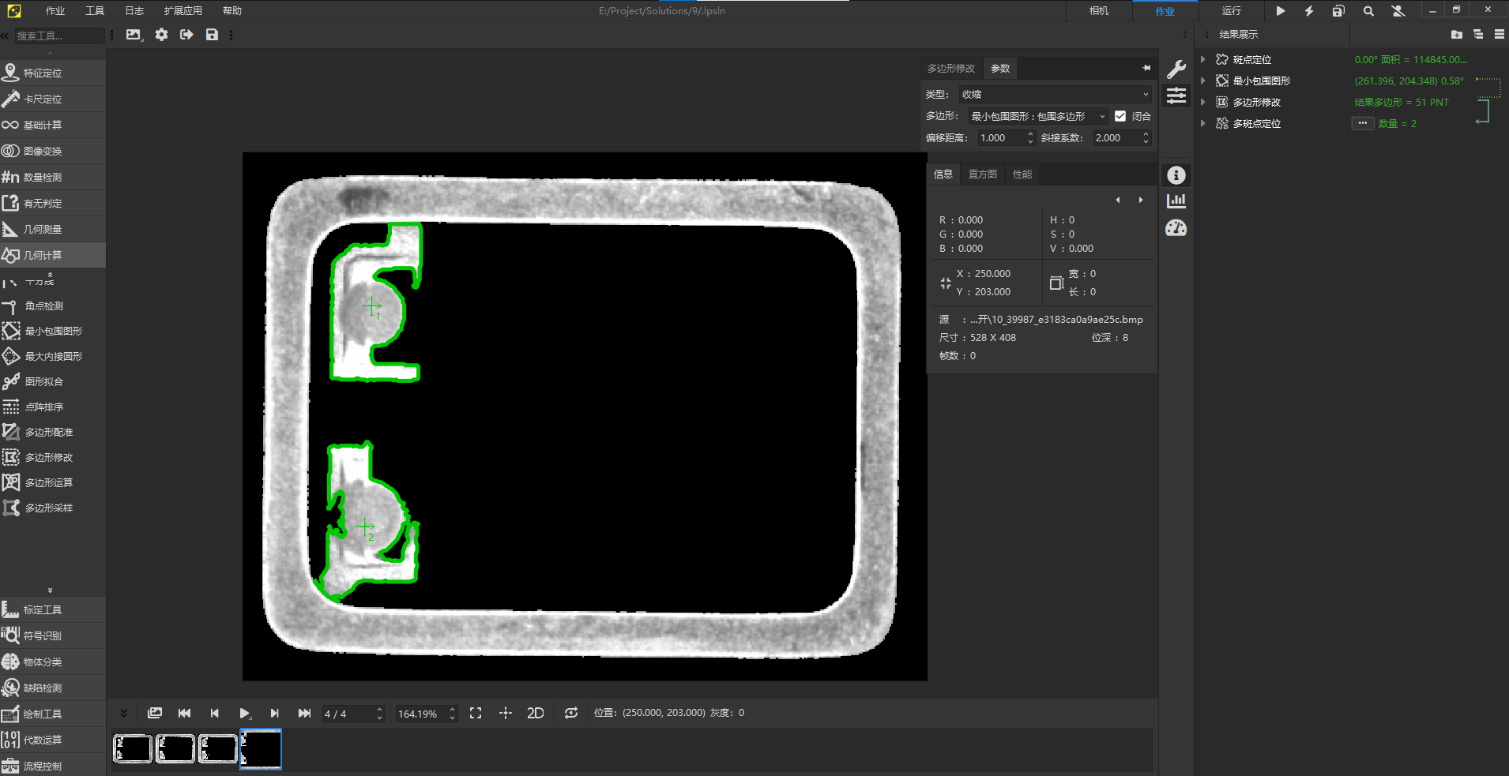Expand the 斑点定位 result item
The height and width of the screenshot is (776, 1509).
pyautogui.click(x=1202, y=60)
